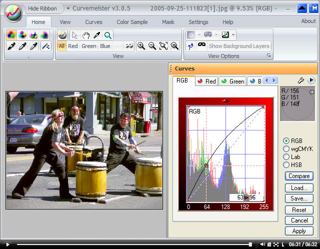
Task: Open quick access dropdown arrow beside Hide Ribbon
Action: [68, 8]
